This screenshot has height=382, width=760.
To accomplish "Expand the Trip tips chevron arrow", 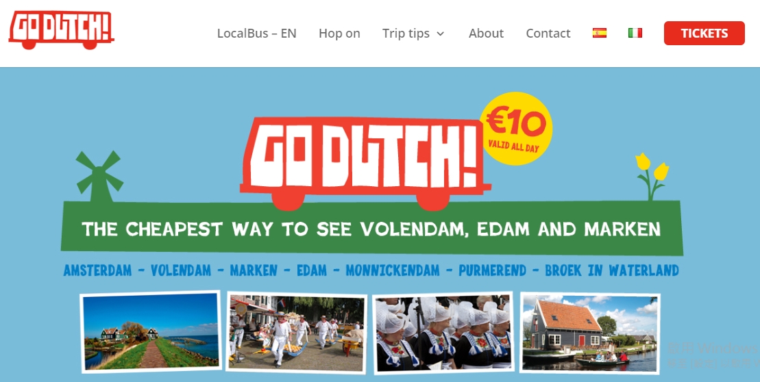I will point(440,34).
